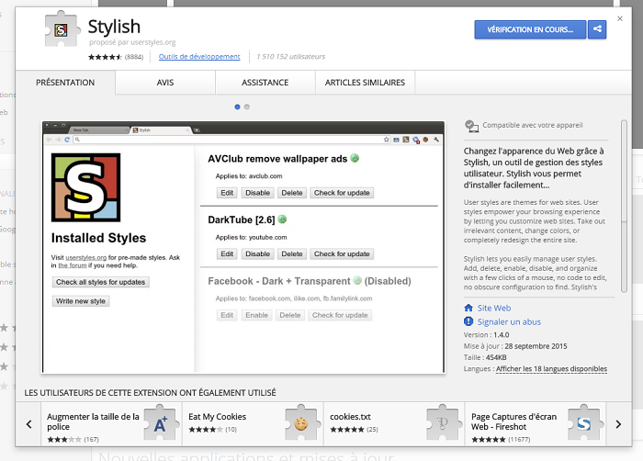Switch to the Présentation tab
This screenshot has width=643, height=461.
pyautogui.click(x=65, y=83)
